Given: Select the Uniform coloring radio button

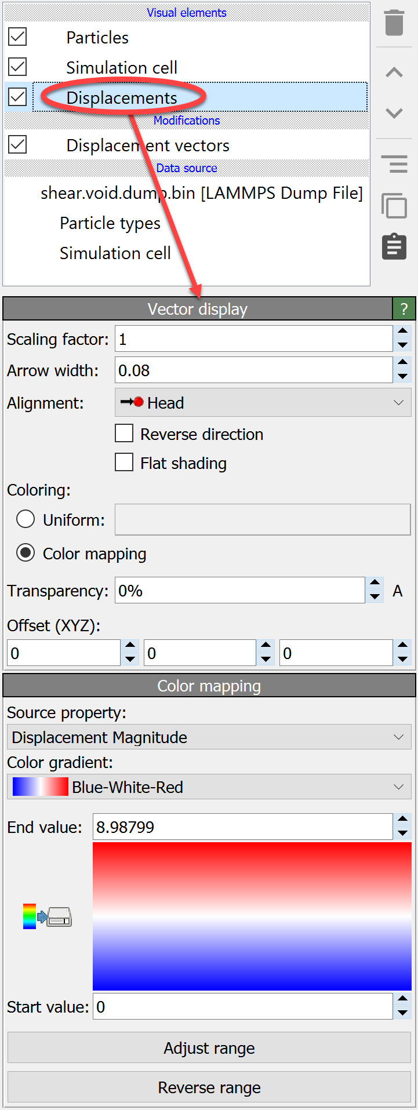Looking at the screenshot, I should click(x=26, y=519).
